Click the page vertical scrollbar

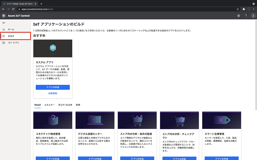pos(256,65)
